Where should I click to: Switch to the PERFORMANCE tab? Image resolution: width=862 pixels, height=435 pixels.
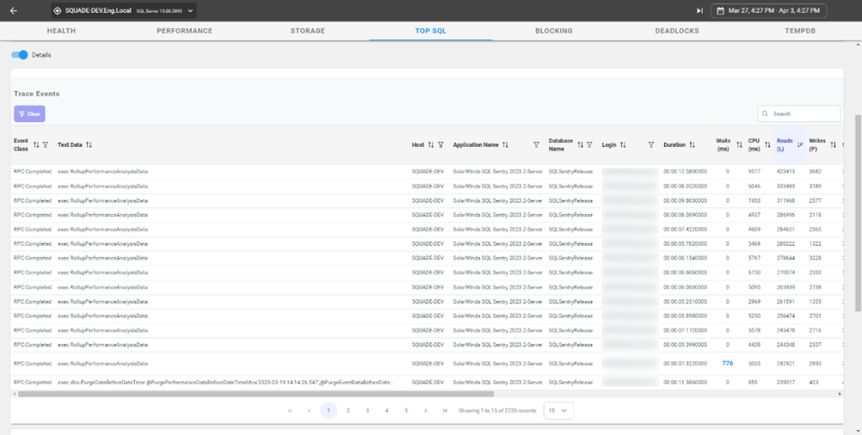pos(184,31)
